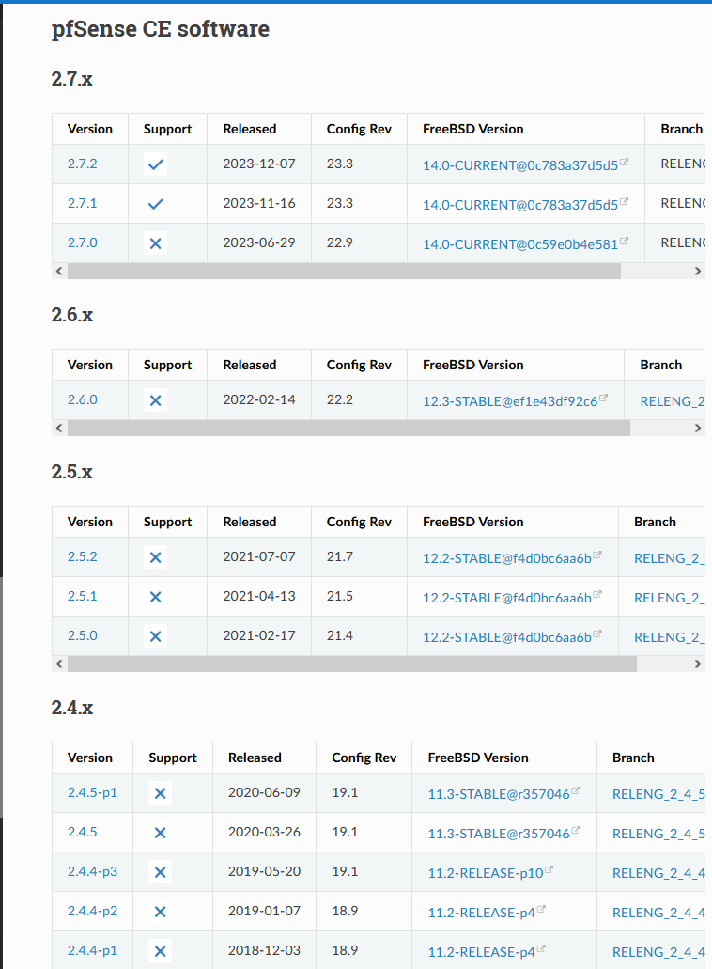Open RELENG_2_4_4 branch link in 2.4.4-p2 row
This screenshot has width=712, height=969.
658,913
